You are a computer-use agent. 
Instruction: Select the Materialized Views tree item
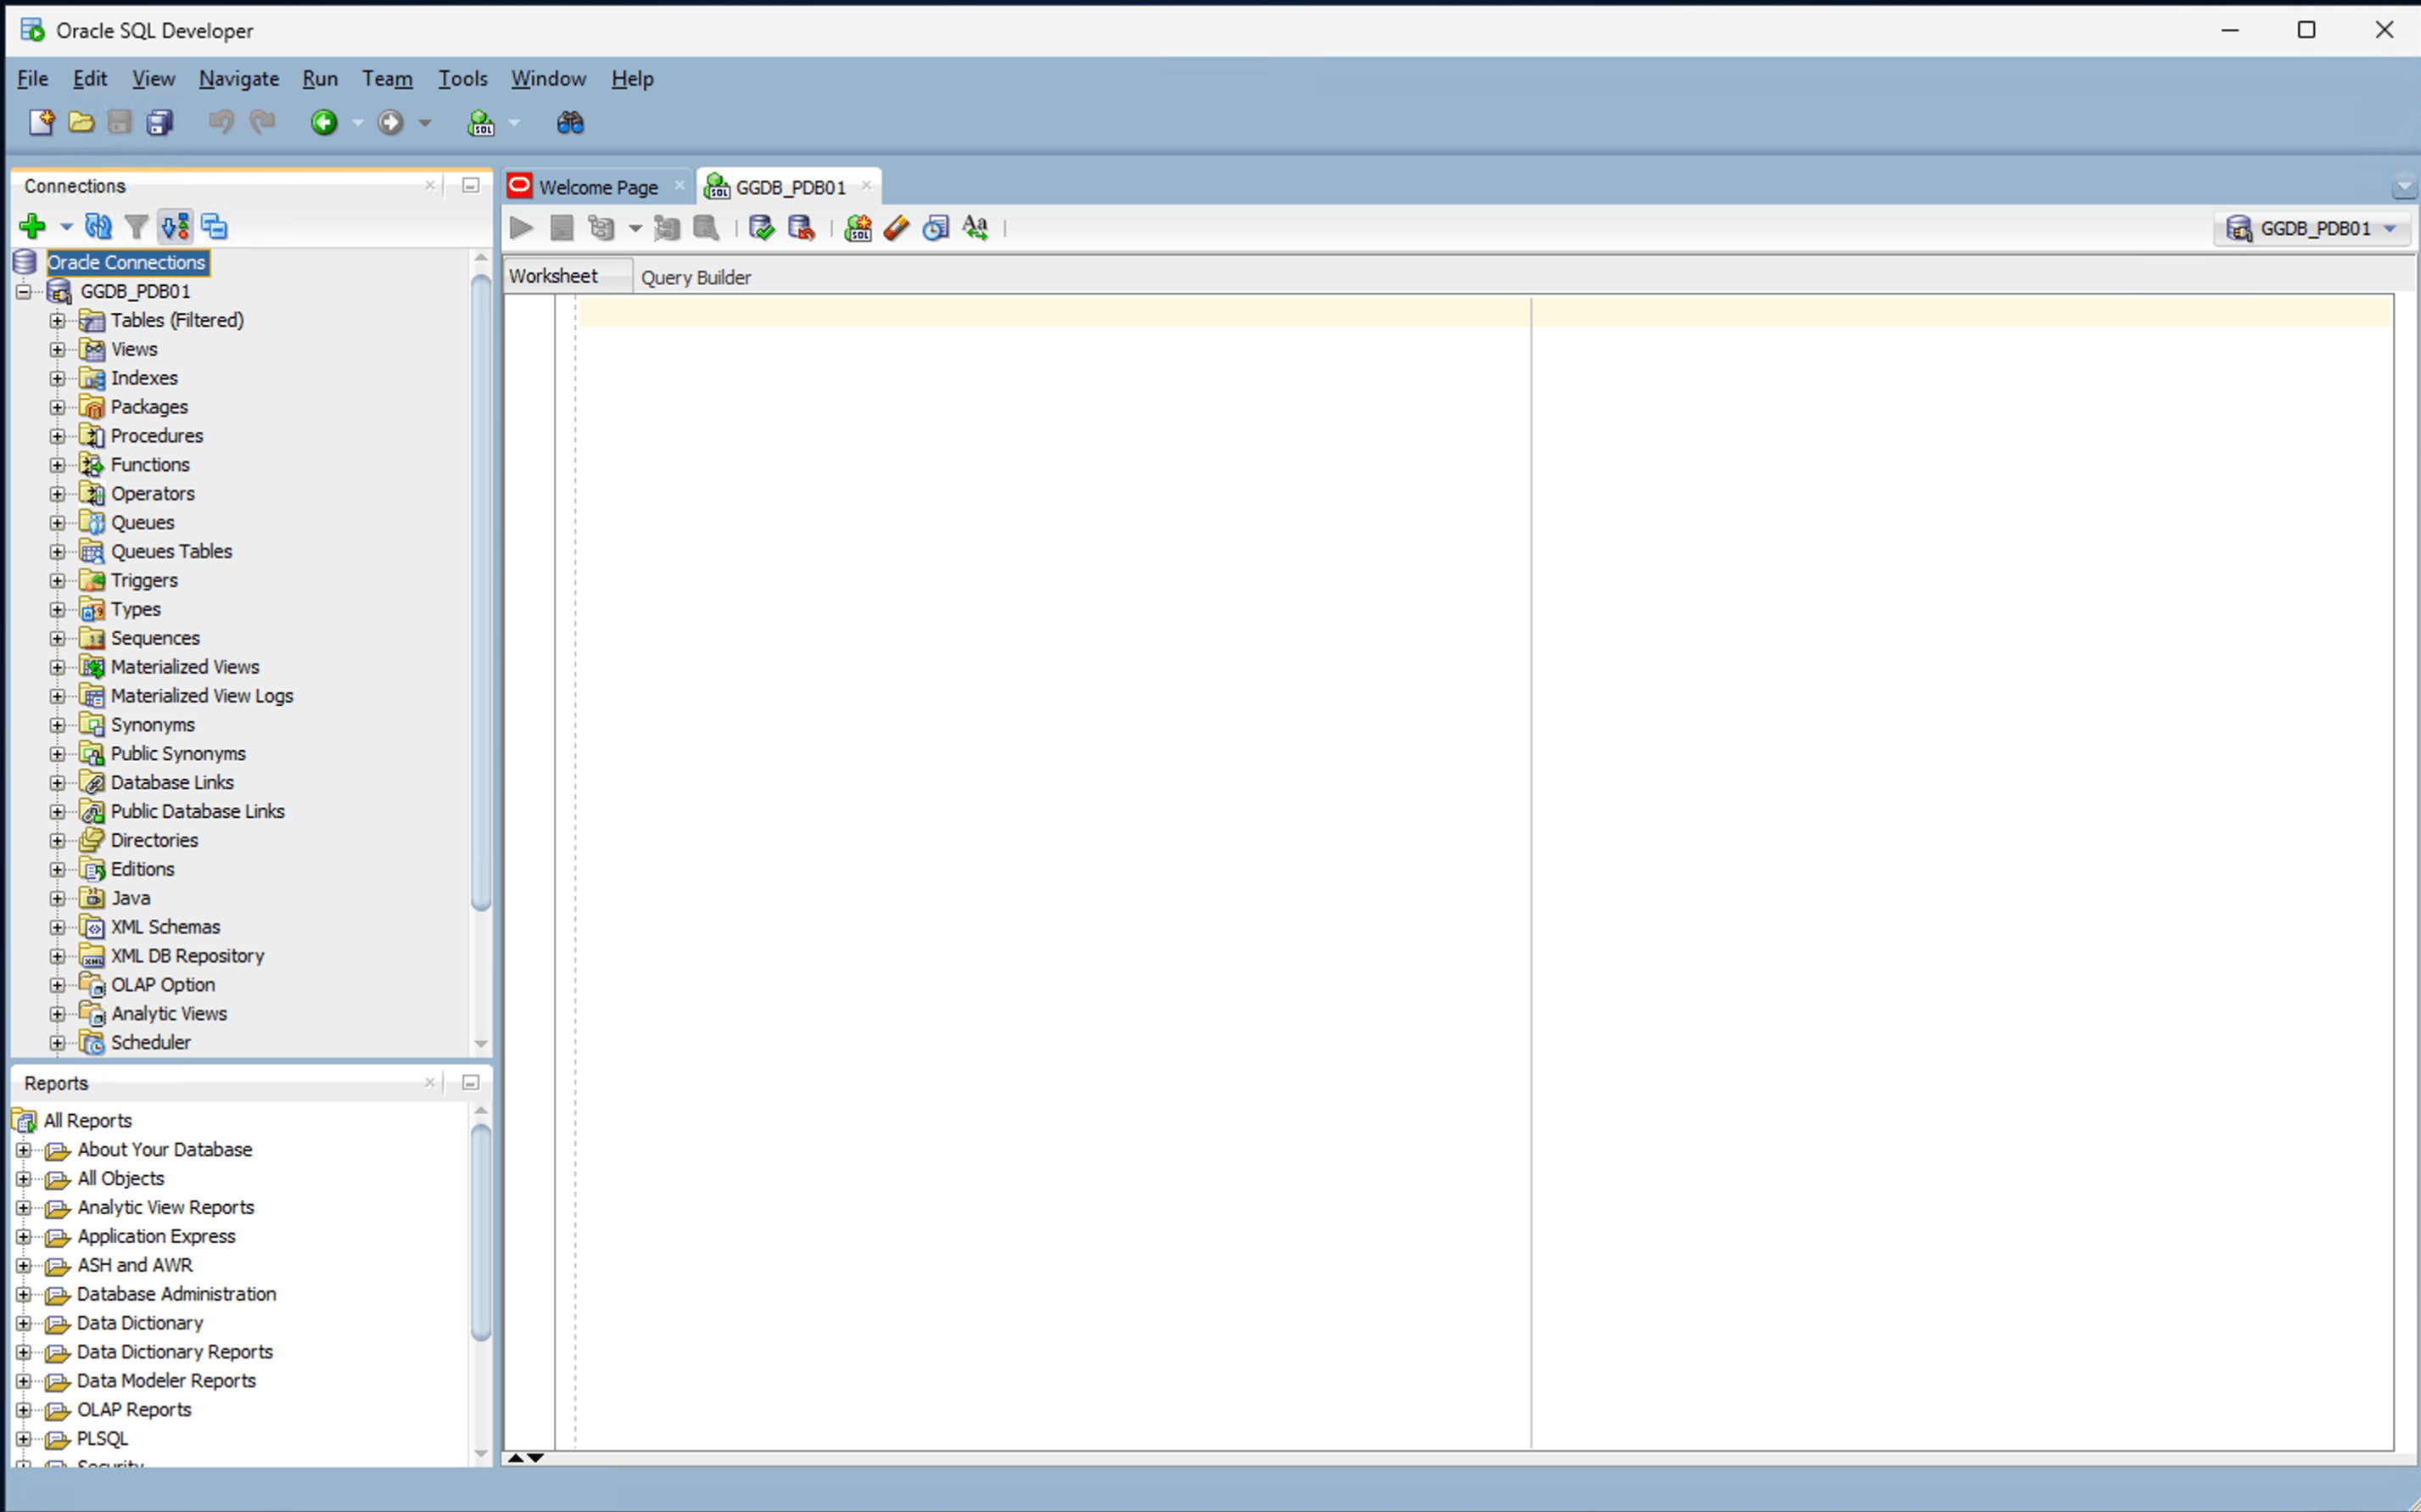point(185,666)
